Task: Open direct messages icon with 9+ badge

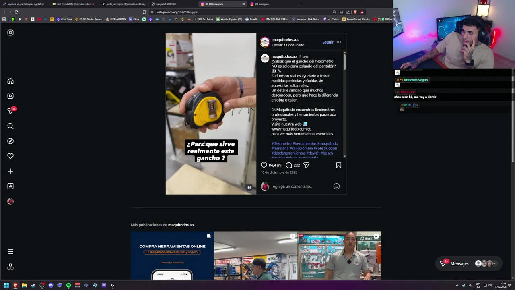Action: (x=10, y=111)
